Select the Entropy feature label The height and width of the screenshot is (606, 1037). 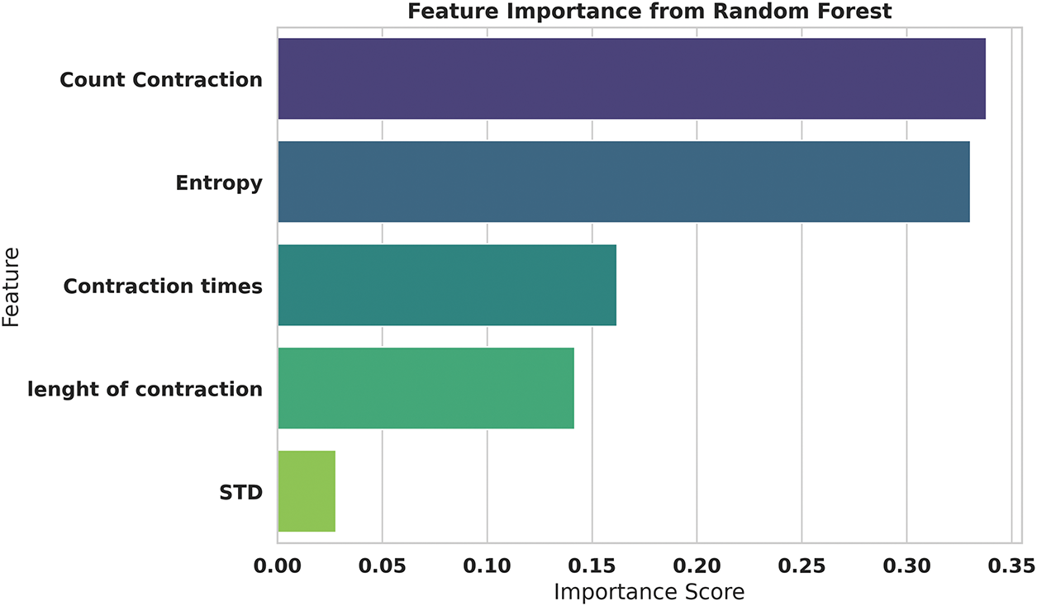click(x=219, y=183)
